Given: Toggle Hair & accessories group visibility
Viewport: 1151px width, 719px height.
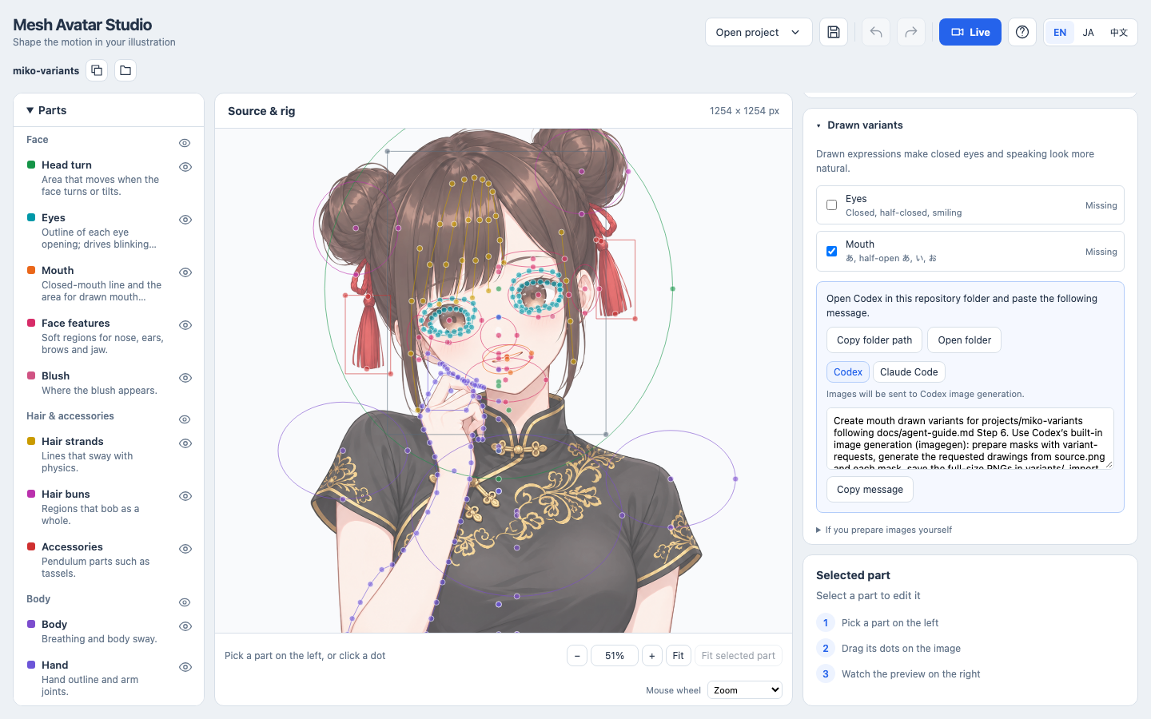Looking at the screenshot, I should (x=185, y=419).
